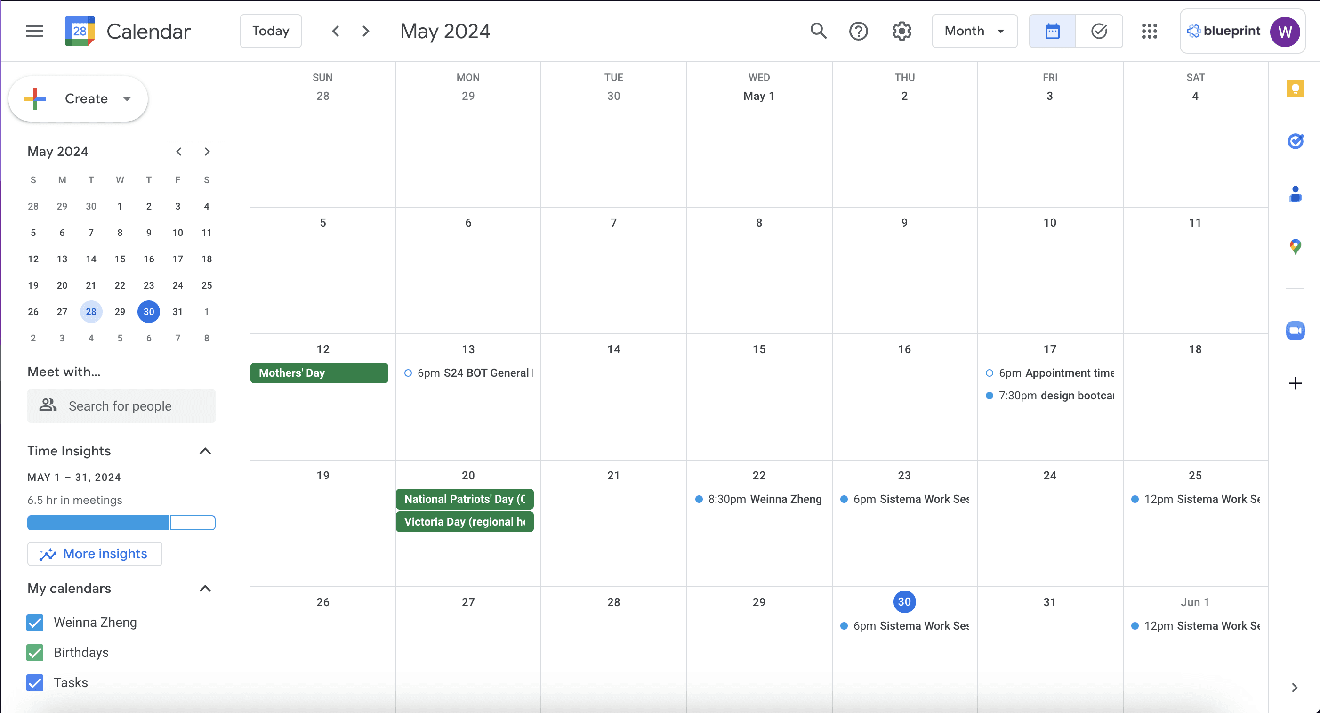Click the search magnifier icon
Viewport: 1320px width, 713px height.
coord(818,31)
